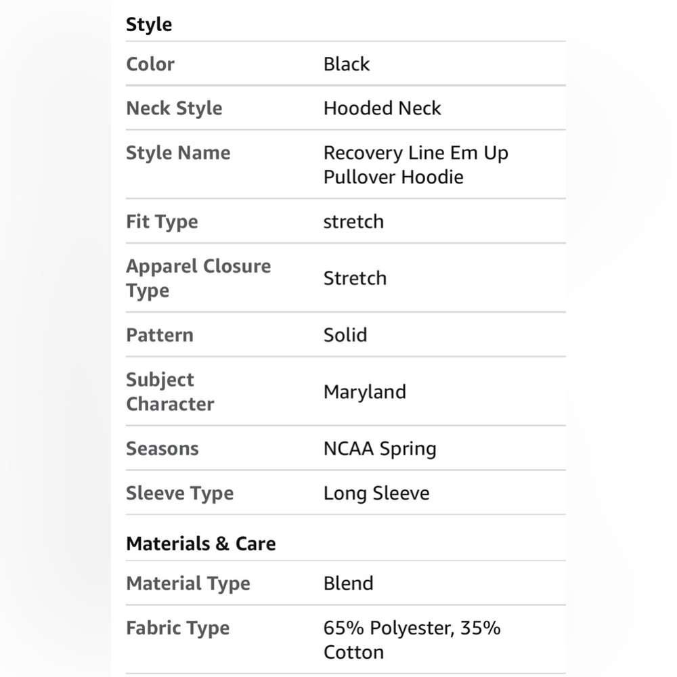Select the Maryland value
Image resolution: width=677 pixels, height=677 pixels.
click(x=365, y=393)
